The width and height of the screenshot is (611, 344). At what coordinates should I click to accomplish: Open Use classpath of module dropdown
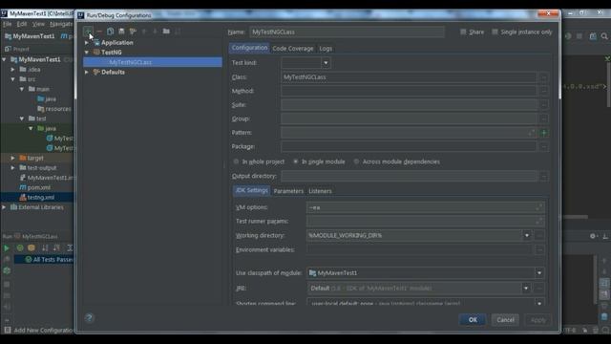tap(539, 273)
